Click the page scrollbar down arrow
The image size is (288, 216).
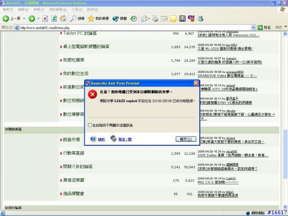(x=285, y=207)
